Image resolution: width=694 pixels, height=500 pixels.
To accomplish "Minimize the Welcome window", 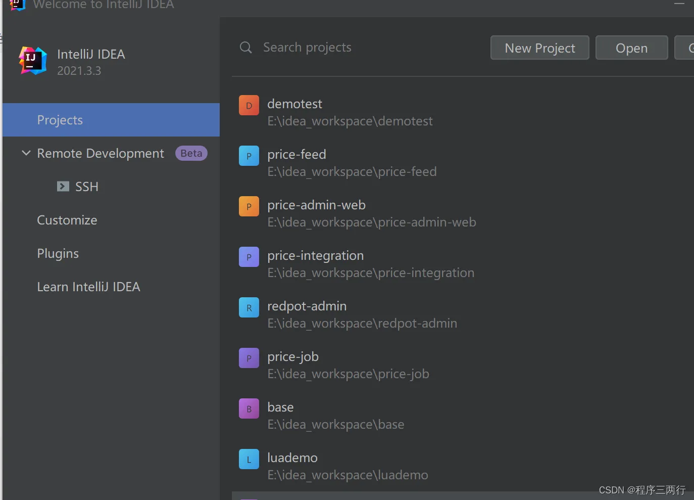I will [679, 4].
